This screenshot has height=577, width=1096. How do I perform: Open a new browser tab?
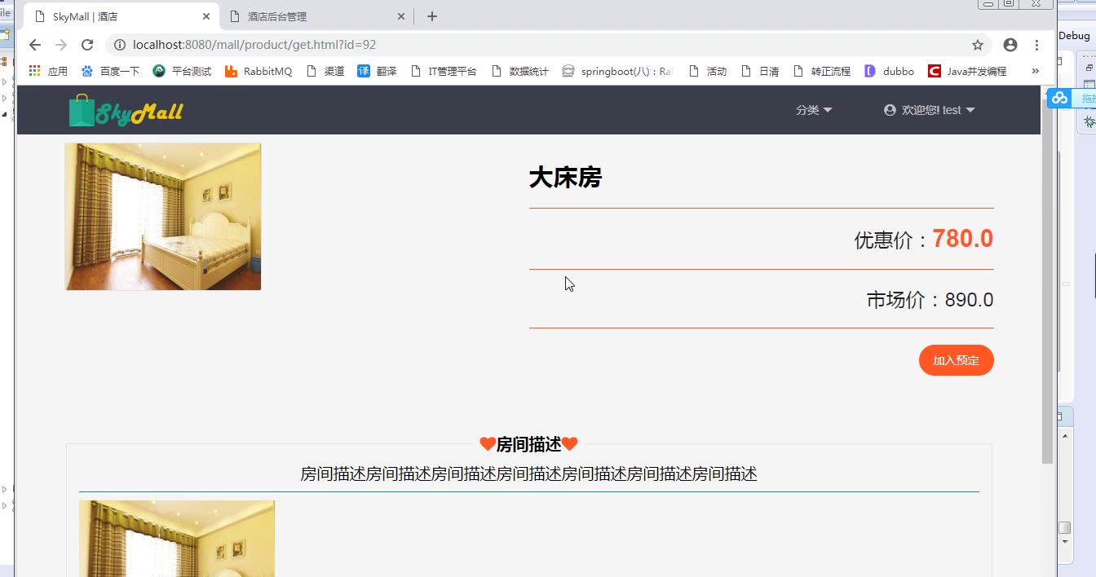tap(432, 16)
